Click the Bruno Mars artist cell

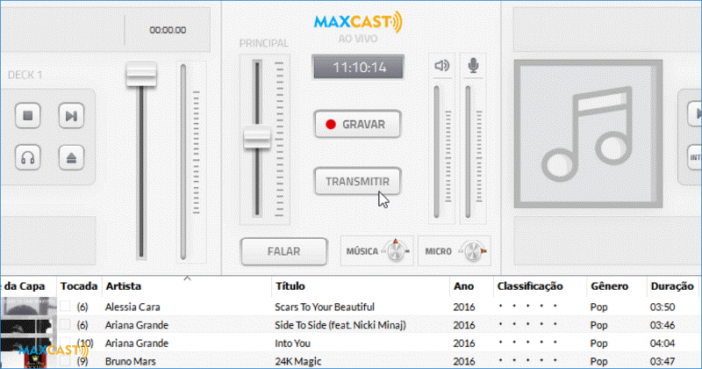130,361
